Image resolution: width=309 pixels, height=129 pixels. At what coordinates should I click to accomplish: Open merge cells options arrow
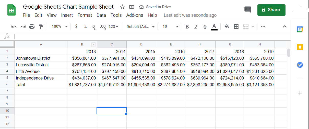coord(253,26)
